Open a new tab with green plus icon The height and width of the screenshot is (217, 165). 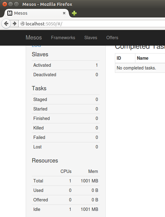coord(74,13)
